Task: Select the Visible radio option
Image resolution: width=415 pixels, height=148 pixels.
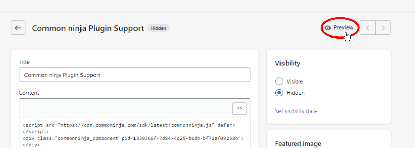Action: [x=279, y=81]
